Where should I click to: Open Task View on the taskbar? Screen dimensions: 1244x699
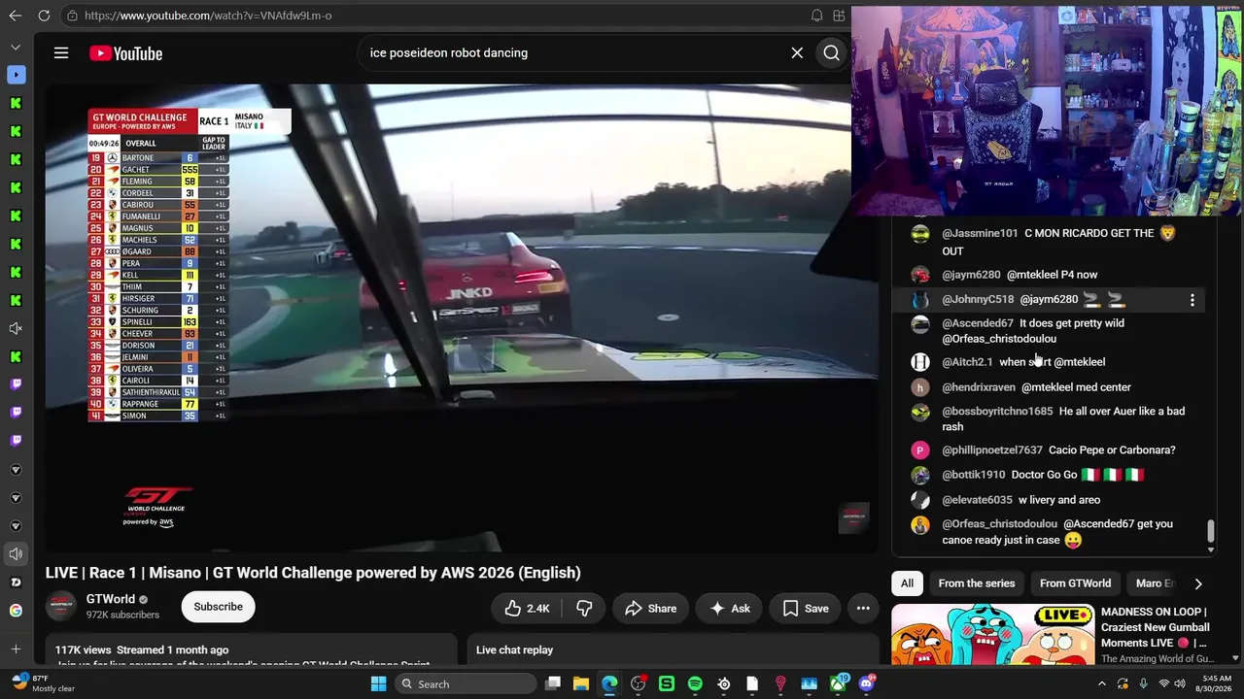tap(553, 684)
